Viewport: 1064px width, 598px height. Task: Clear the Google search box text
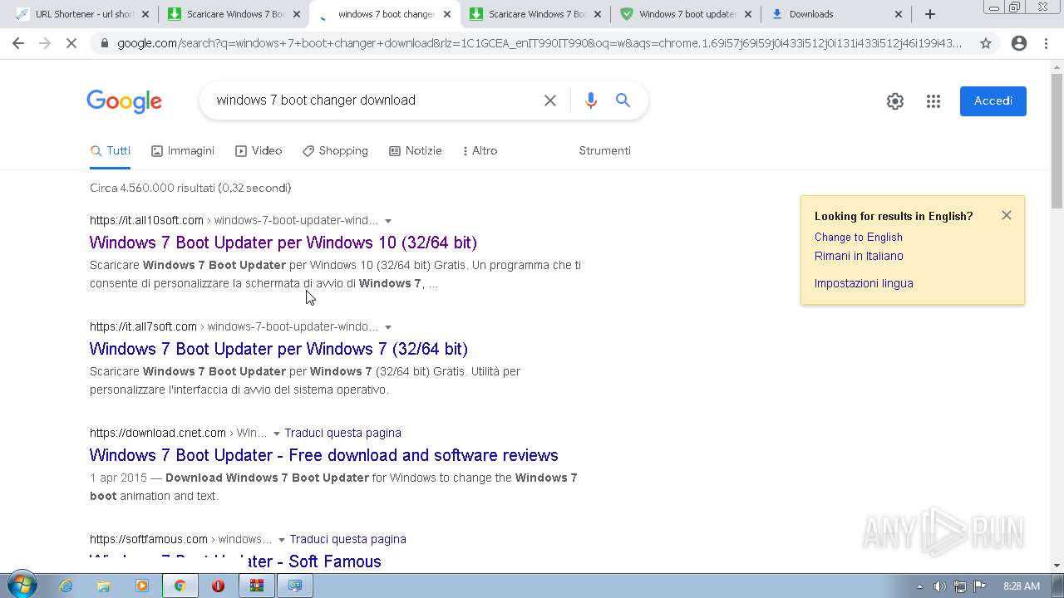point(550,100)
